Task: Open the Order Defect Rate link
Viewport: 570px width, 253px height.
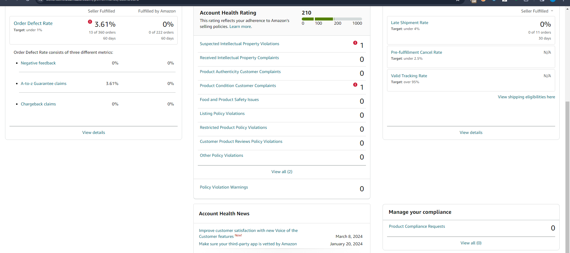Action: 33,23
